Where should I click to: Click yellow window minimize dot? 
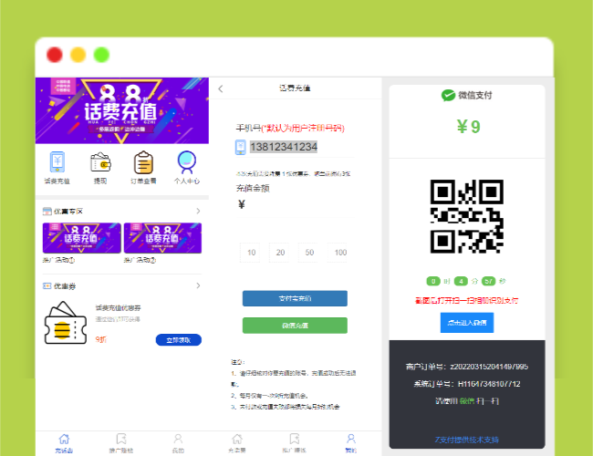pyautogui.click(x=78, y=55)
